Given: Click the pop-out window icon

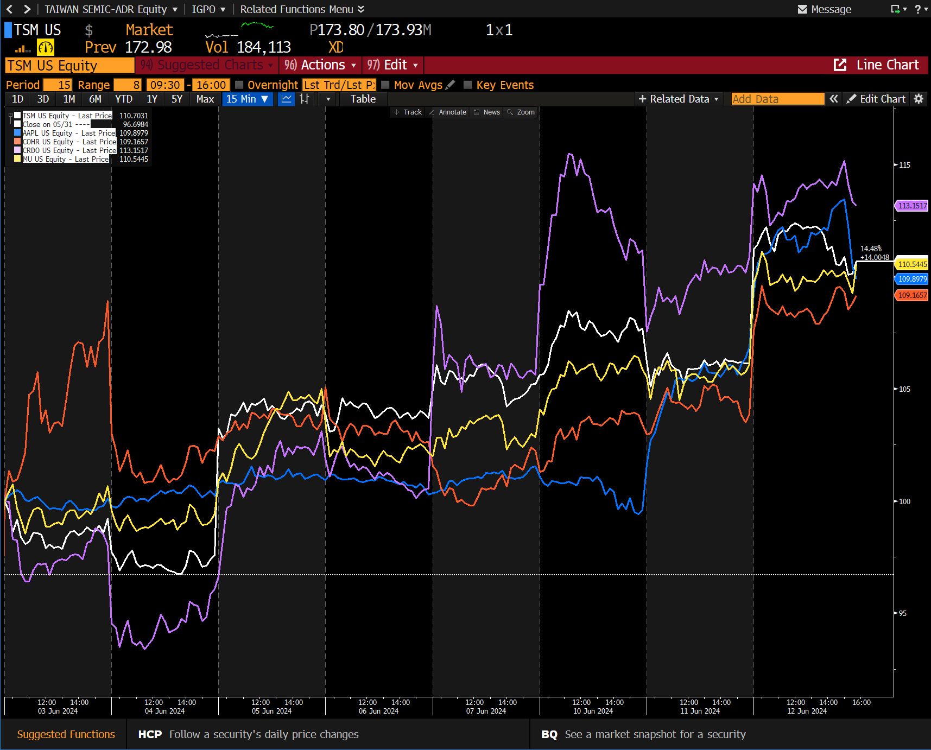Looking at the screenshot, I should pos(896,9).
